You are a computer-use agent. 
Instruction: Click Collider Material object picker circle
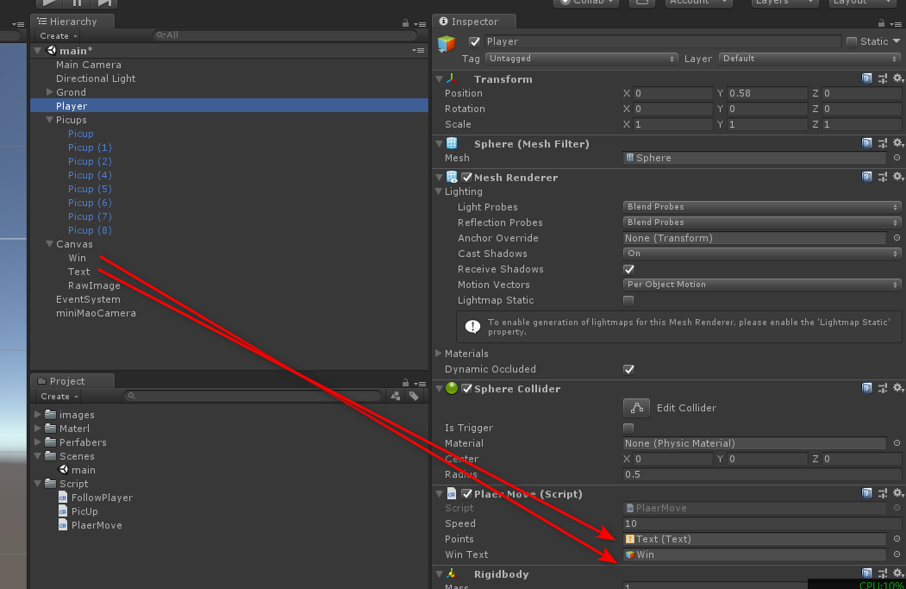click(897, 442)
